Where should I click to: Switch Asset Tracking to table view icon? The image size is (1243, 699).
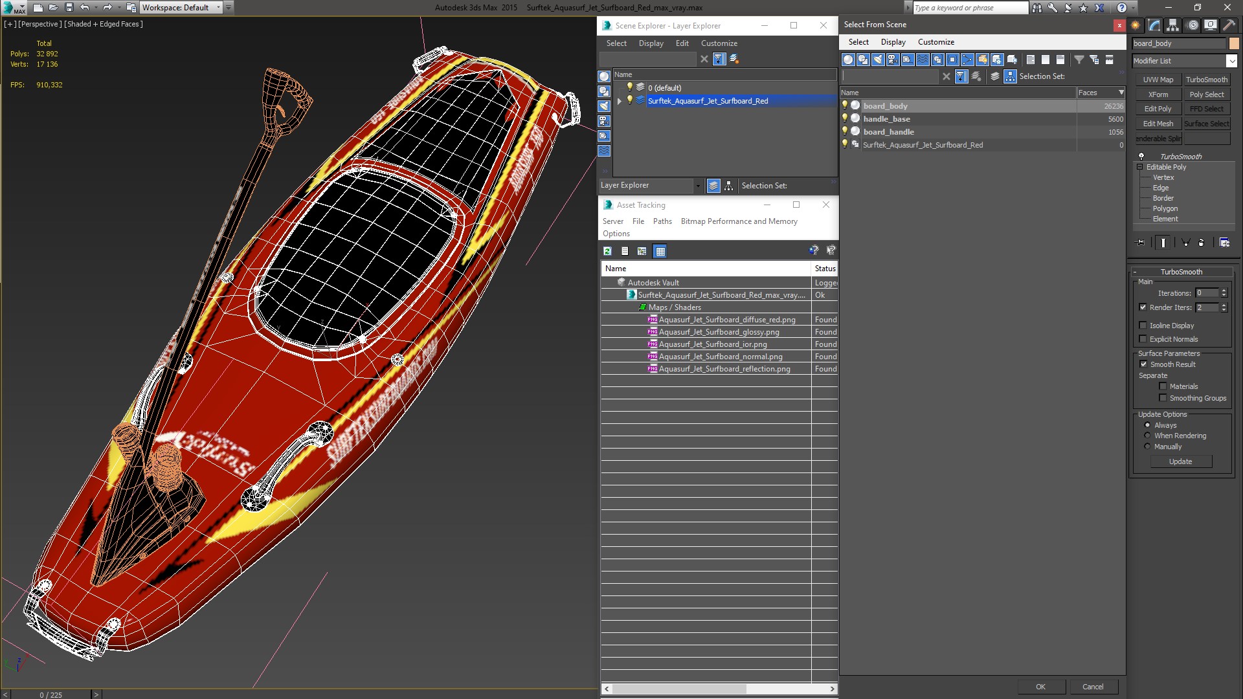pos(660,251)
